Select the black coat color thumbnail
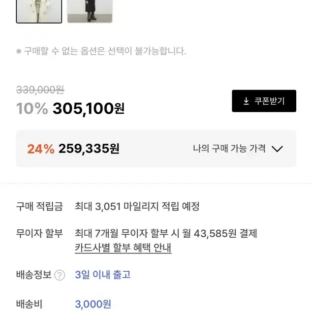312x312 pixels. click(x=90, y=11)
